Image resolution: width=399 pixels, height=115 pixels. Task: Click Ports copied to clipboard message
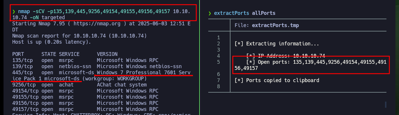pyautogui.click(x=277, y=80)
